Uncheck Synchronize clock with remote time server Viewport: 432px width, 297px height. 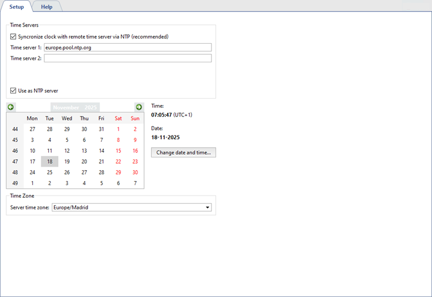pyautogui.click(x=14, y=37)
